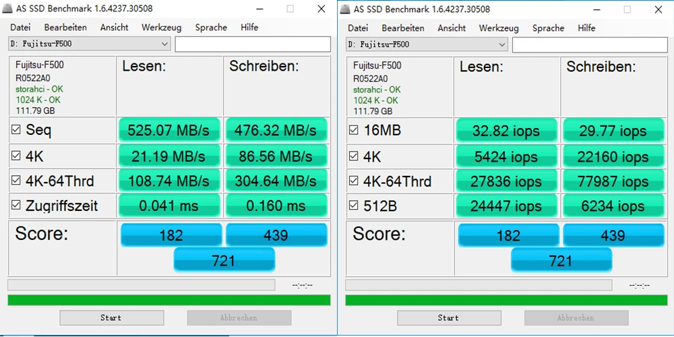This screenshot has height=337, width=674.
Task: Click 1024 K - OK text in right window
Action: (x=375, y=100)
